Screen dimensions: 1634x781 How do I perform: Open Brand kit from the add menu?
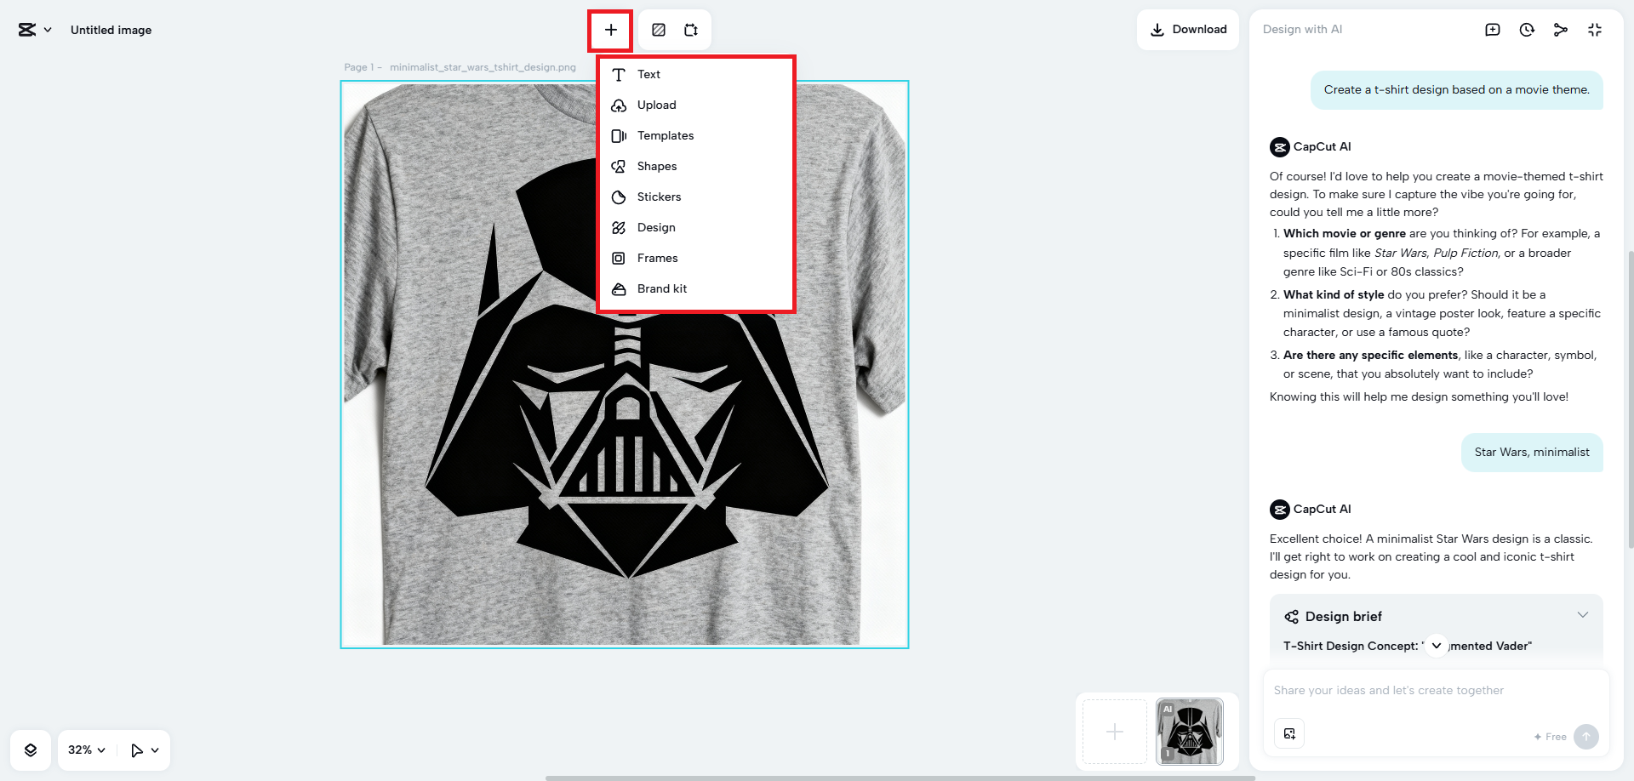click(x=696, y=288)
